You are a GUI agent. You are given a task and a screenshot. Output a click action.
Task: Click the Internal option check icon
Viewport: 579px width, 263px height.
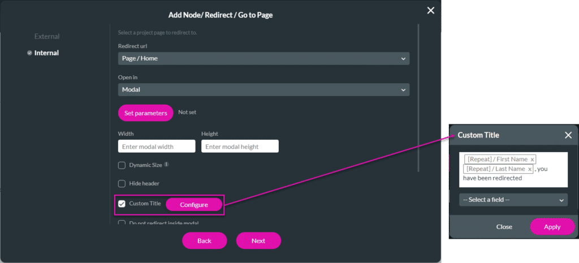[x=29, y=53]
